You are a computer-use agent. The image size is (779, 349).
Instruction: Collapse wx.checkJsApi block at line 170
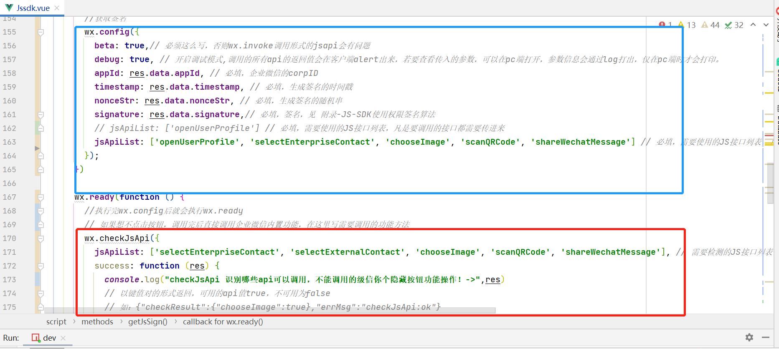41,239
